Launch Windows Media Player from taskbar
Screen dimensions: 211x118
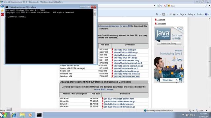click(30, 115)
